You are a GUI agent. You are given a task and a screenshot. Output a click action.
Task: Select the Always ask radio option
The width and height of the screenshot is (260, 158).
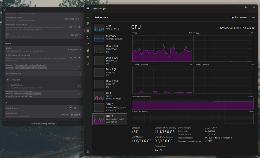[8, 80]
